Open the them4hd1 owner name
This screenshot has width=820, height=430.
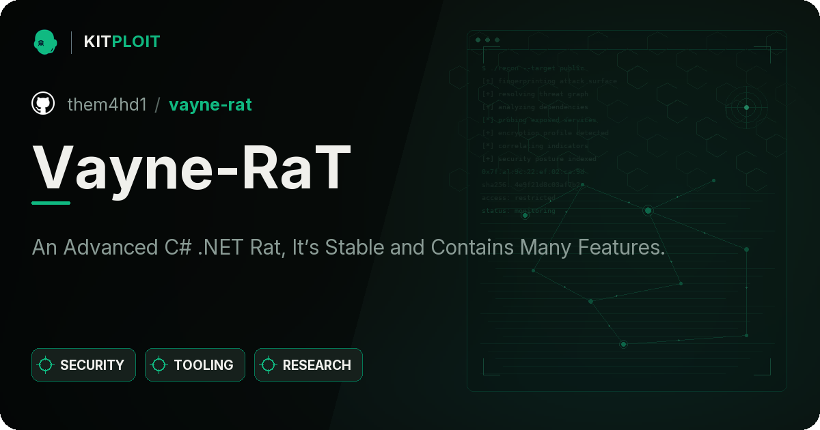tap(107, 104)
